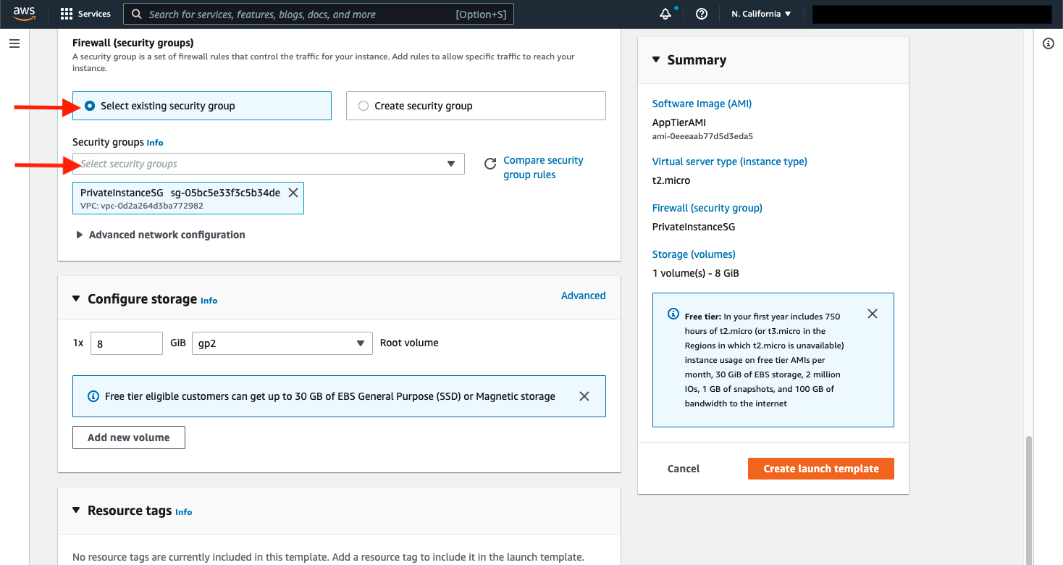The image size is (1063, 565).
Task: Click Compare security group rules link
Action: (x=543, y=167)
